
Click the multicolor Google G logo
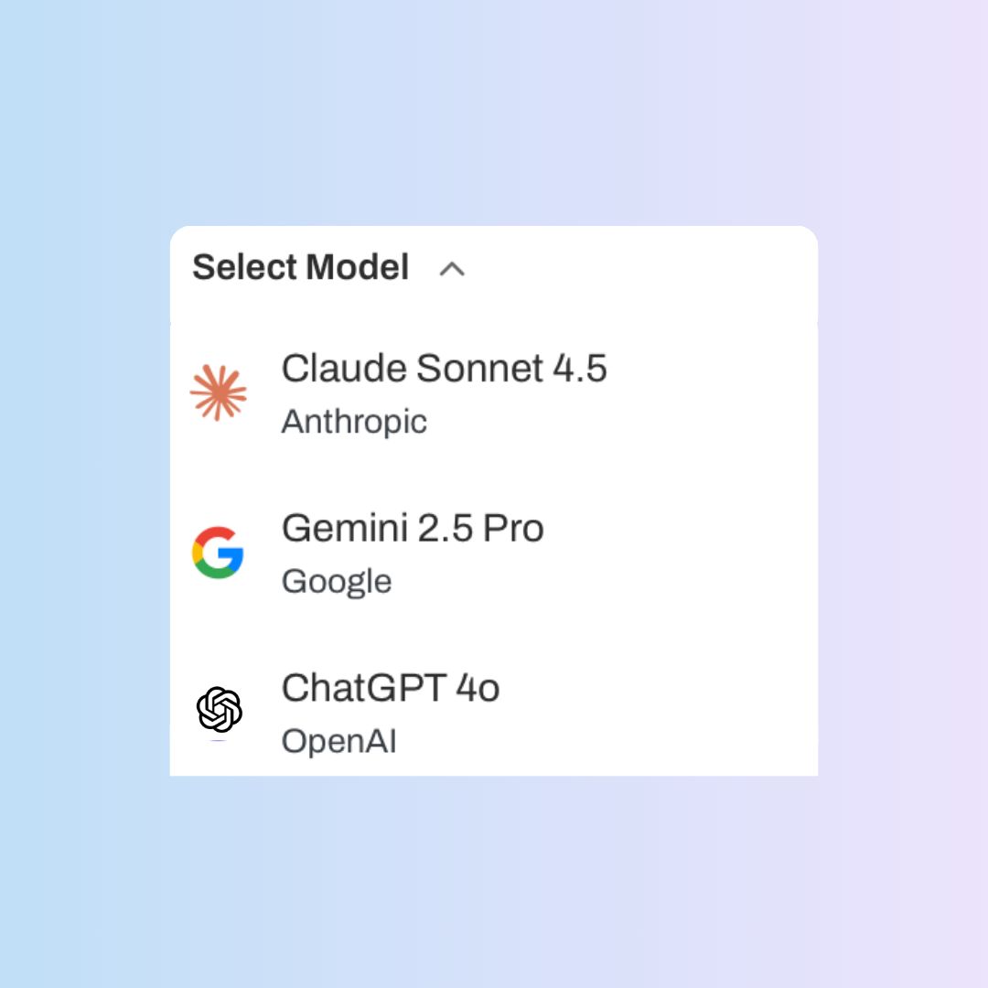[218, 553]
